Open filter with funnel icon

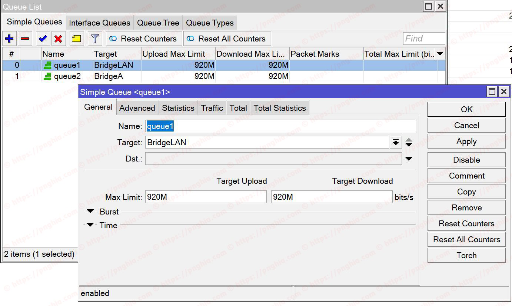point(95,39)
